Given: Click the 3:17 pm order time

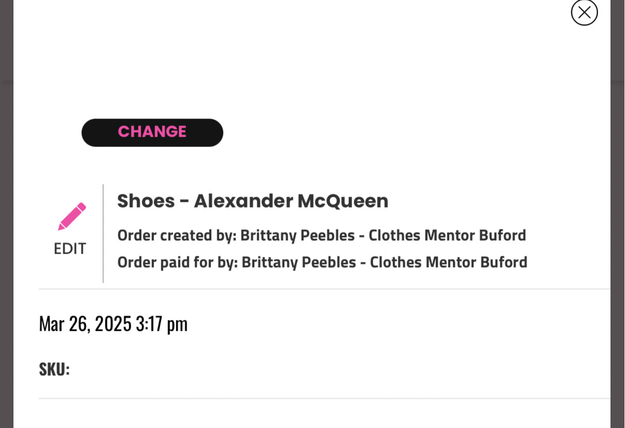Looking at the screenshot, I should point(161,323).
